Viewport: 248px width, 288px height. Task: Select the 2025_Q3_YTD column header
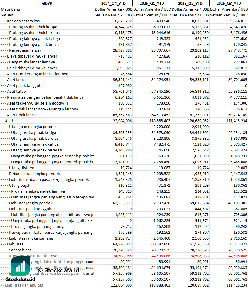tap(229, 3)
